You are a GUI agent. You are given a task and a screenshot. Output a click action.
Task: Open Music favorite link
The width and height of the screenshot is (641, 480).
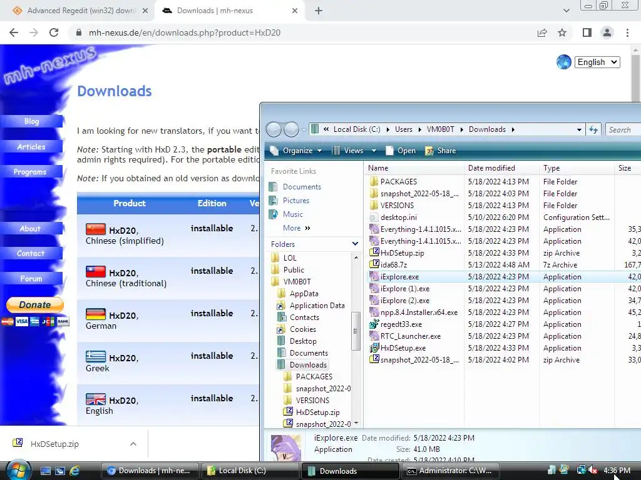click(x=293, y=214)
